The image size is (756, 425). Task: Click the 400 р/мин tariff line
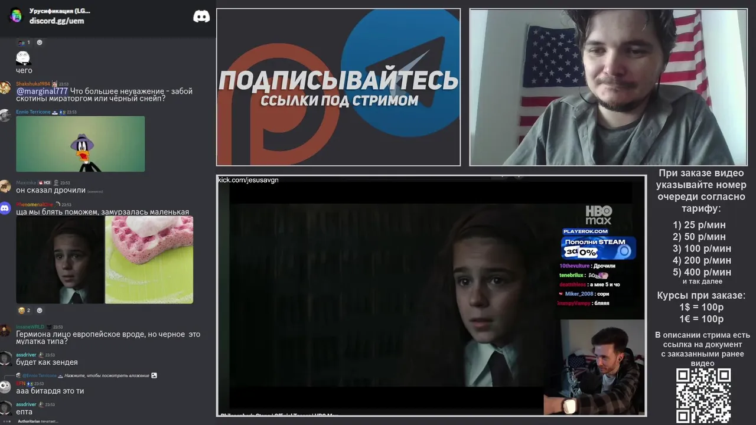[702, 272]
